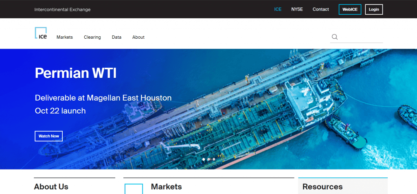The height and width of the screenshot is (194, 417).
Task: Click the Resources section heading
Action: point(323,187)
